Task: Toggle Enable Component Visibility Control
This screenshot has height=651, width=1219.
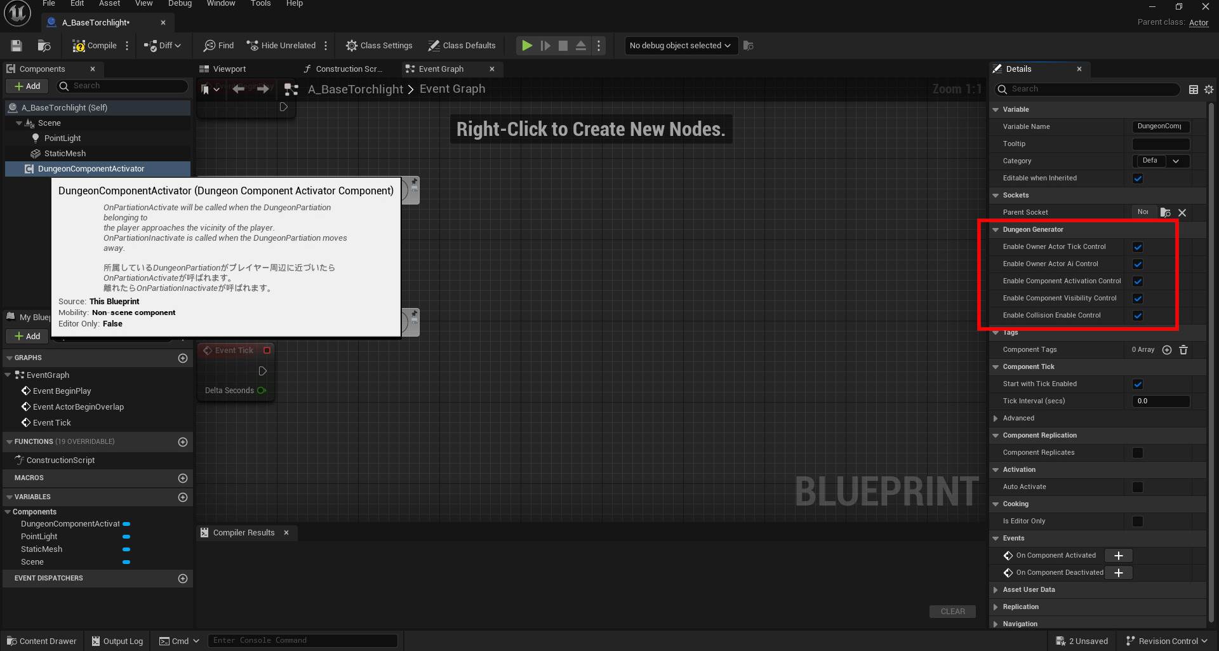Action: pyautogui.click(x=1138, y=299)
